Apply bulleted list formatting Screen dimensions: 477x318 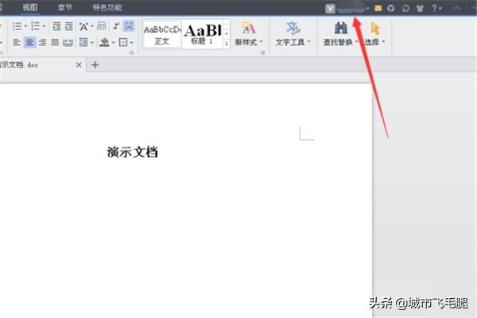[17, 26]
